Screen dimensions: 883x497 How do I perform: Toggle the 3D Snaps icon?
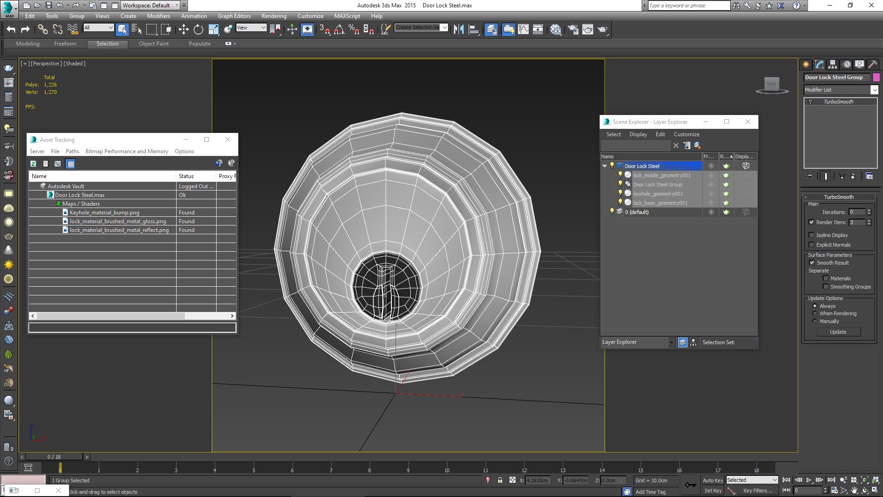pos(324,29)
